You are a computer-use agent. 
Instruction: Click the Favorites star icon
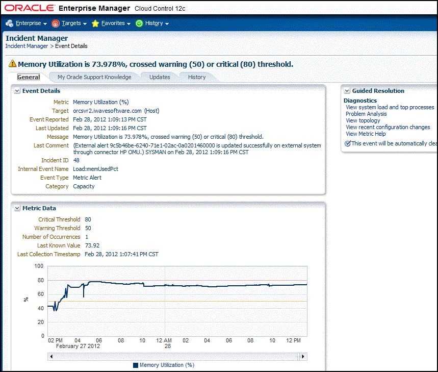pyautogui.click(x=95, y=23)
